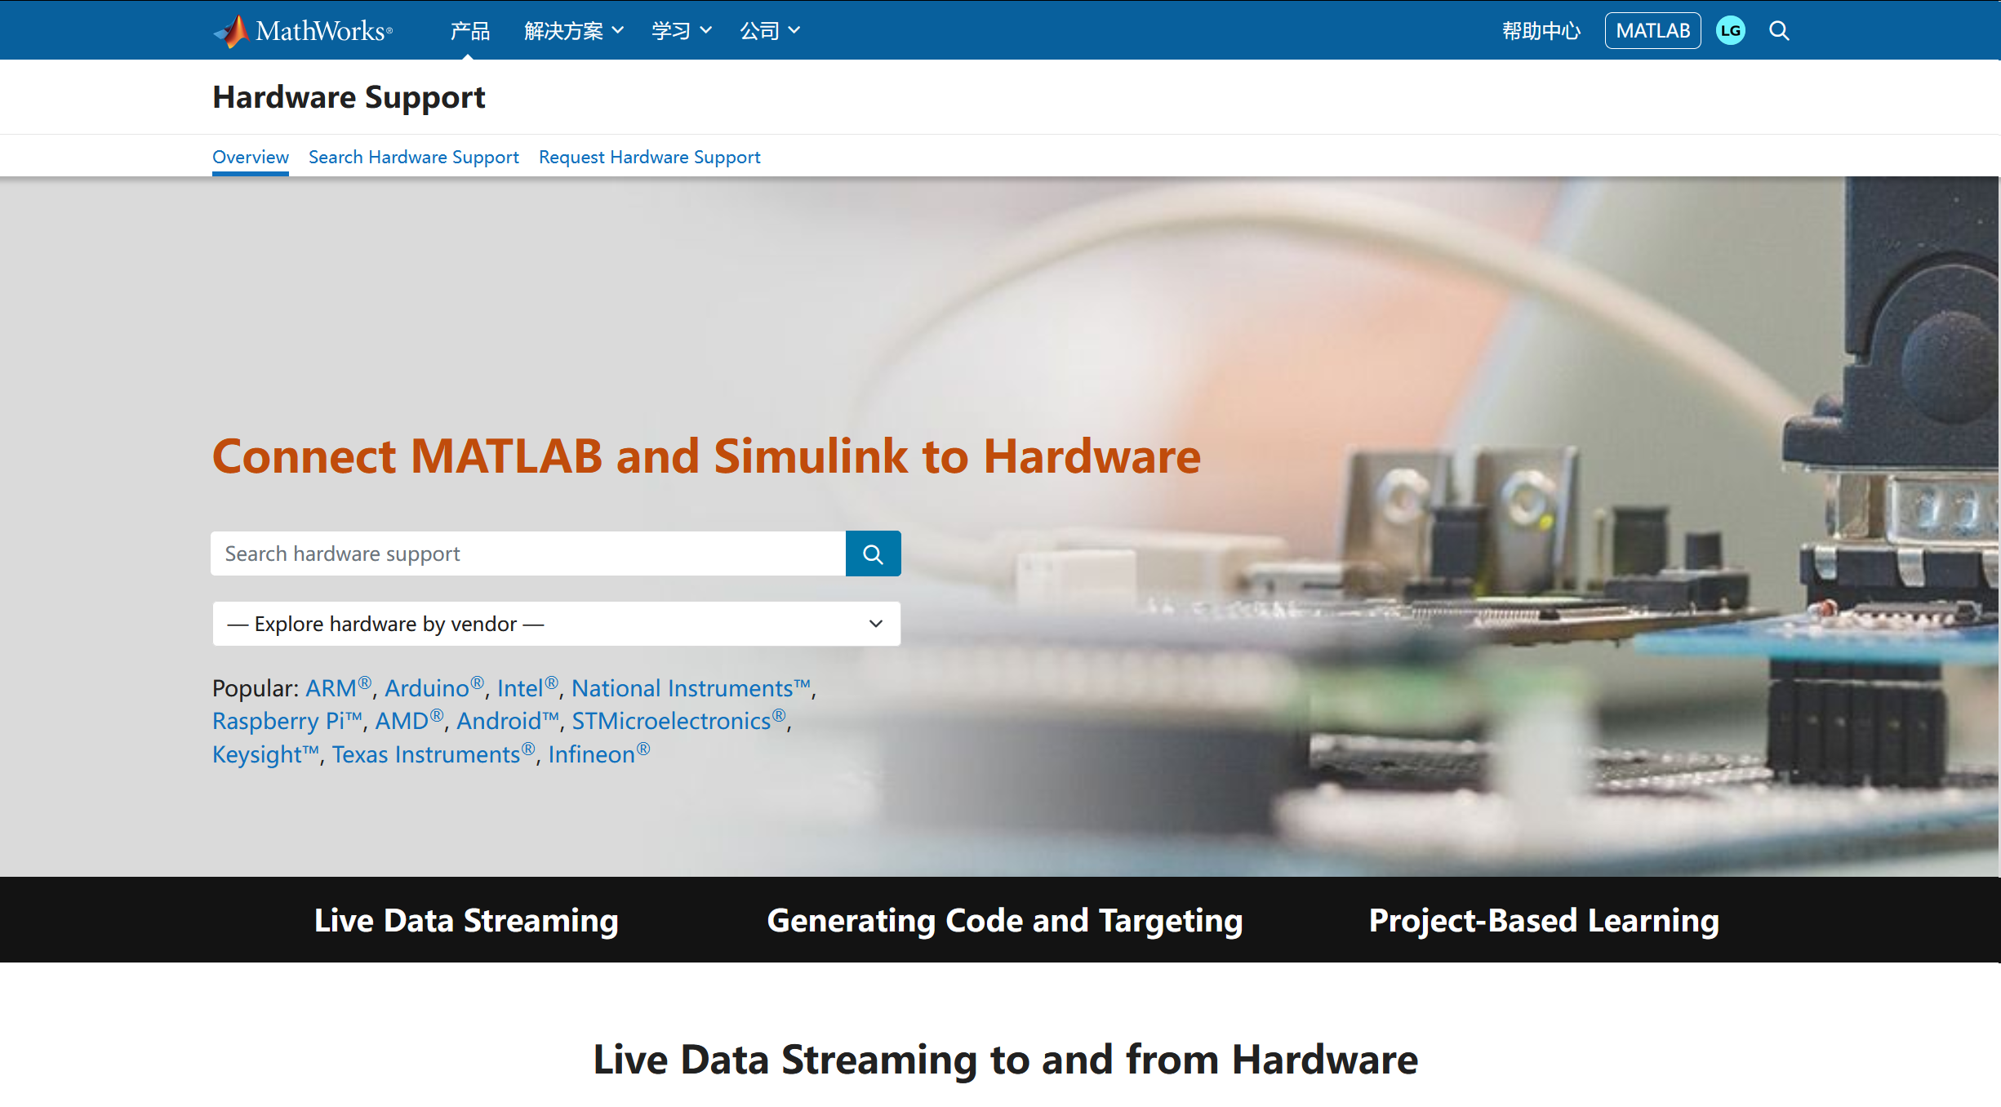Focus the Search hardware support field

coord(527,554)
